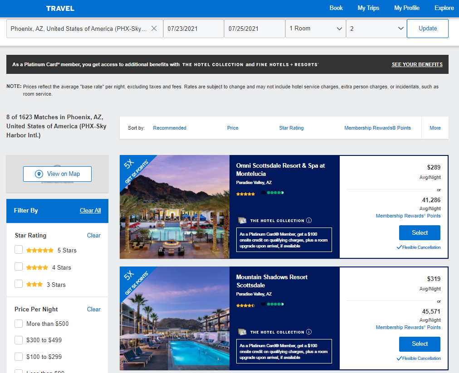459x373 pixels.
Task: Click info icon beside Omni's Hotel Collection label
Action: tap(309, 221)
